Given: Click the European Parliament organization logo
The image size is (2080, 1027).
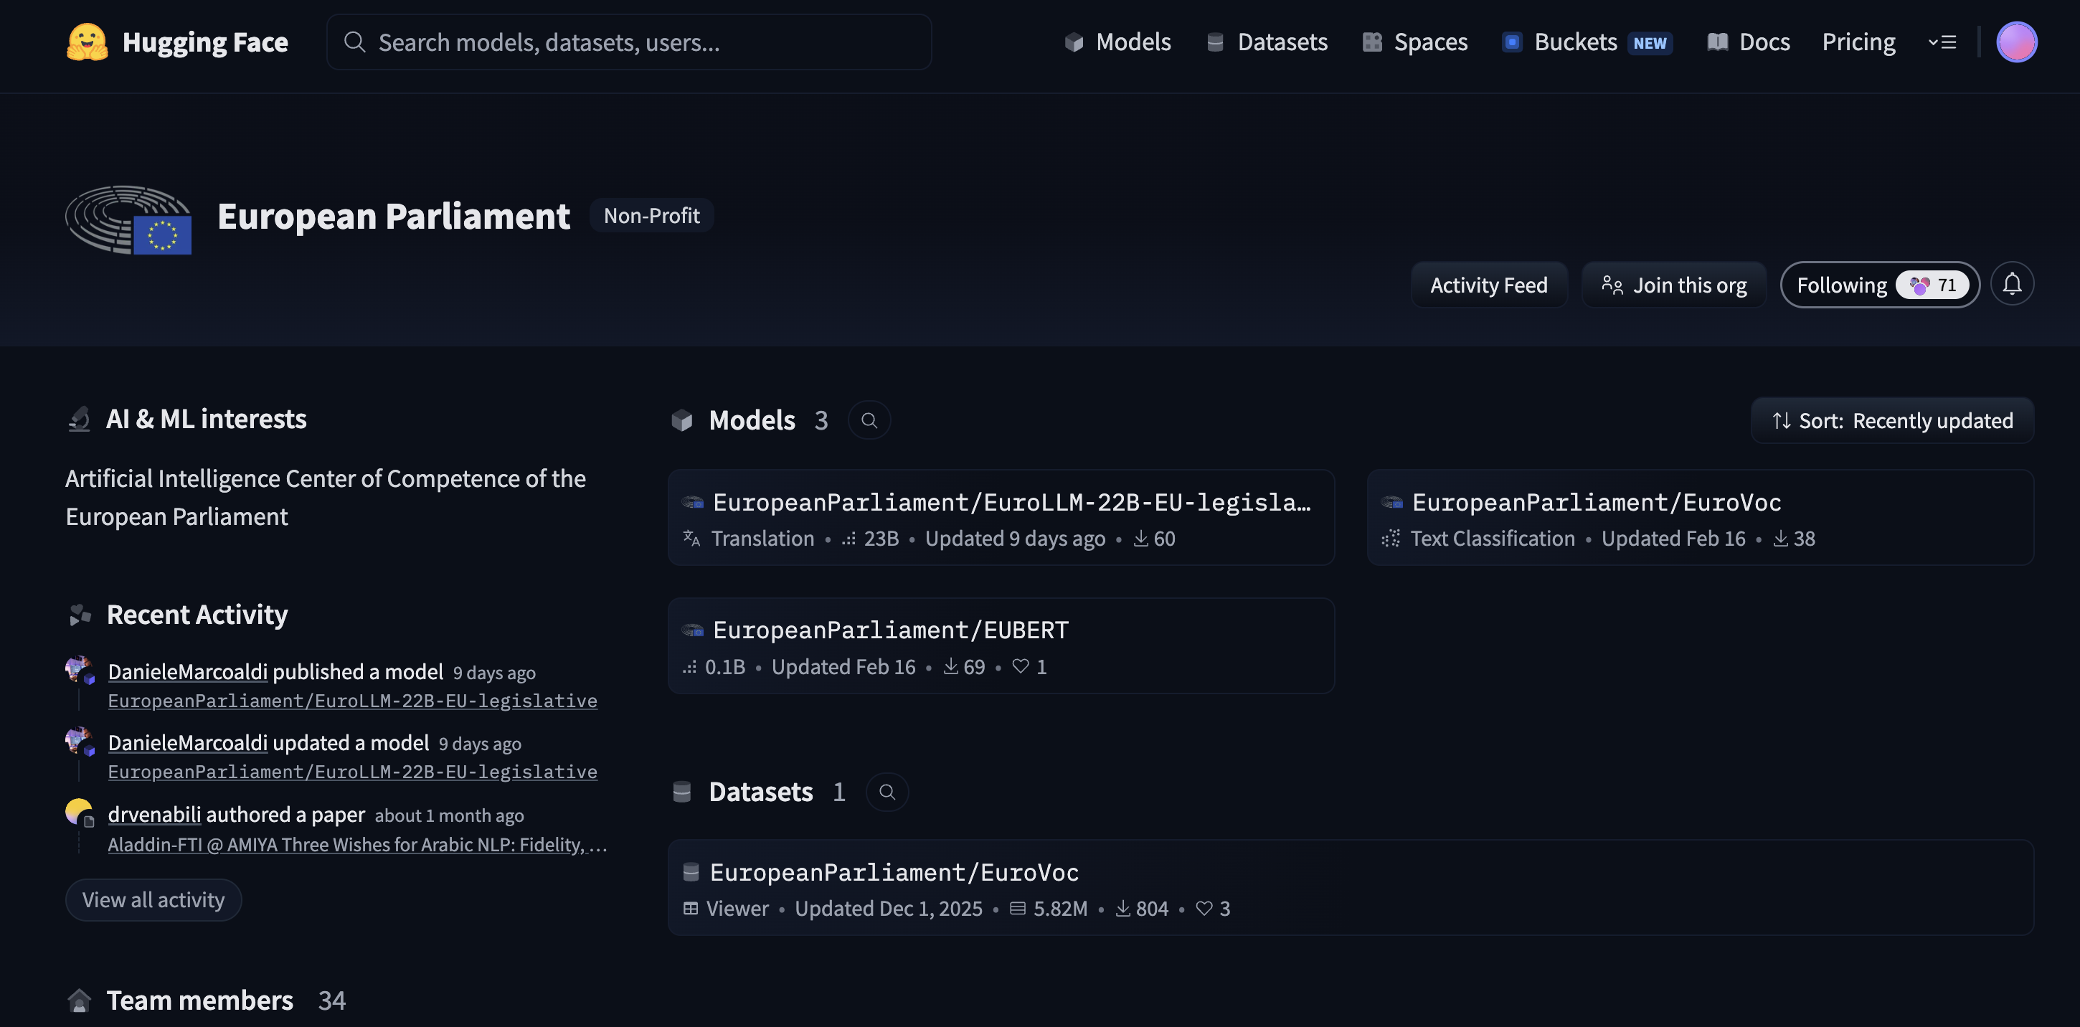Looking at the screenshot, I should click(128, 219).
